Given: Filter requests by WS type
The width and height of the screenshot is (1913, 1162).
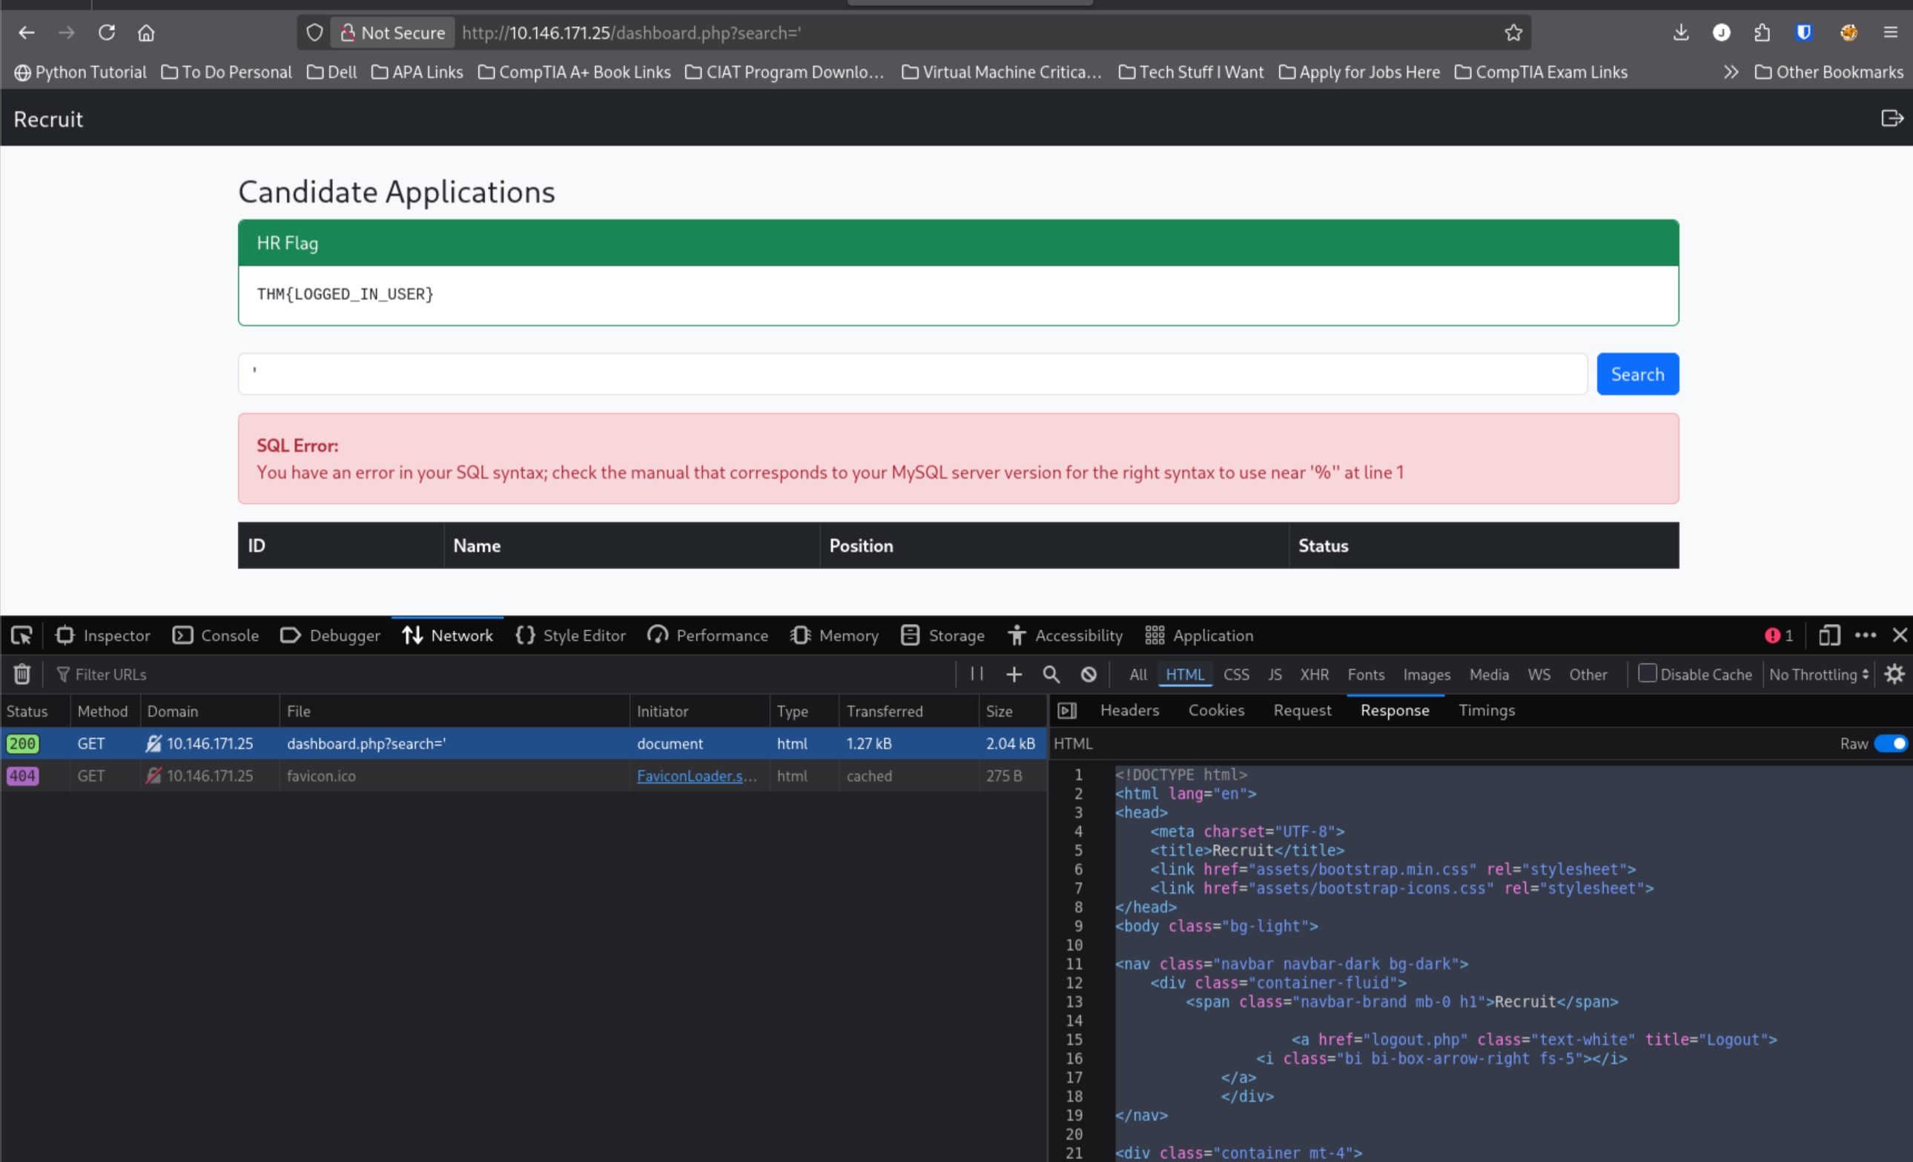Looking at the screenshot, I should 1538,674.
